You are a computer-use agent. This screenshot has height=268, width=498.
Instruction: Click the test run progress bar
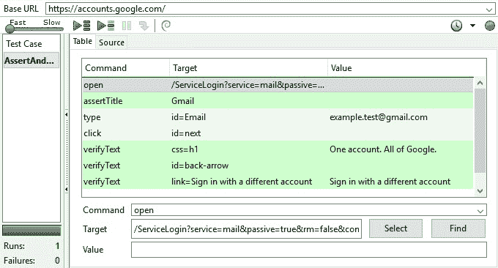[x=31, y=231]
